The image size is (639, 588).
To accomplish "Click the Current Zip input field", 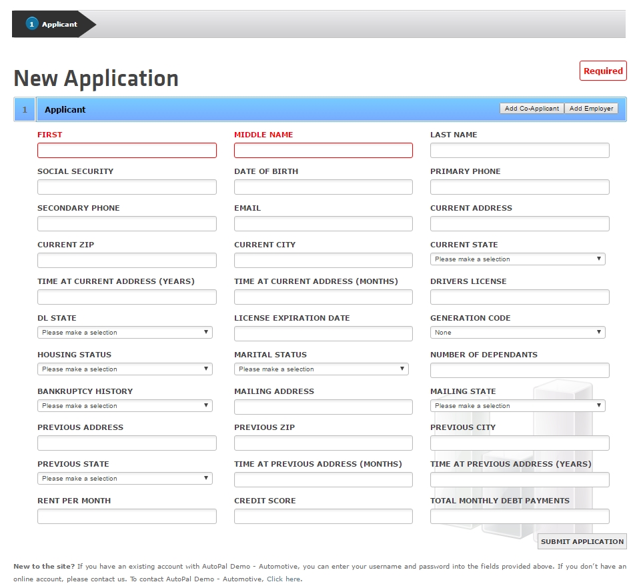I will [x=127, y=260].
